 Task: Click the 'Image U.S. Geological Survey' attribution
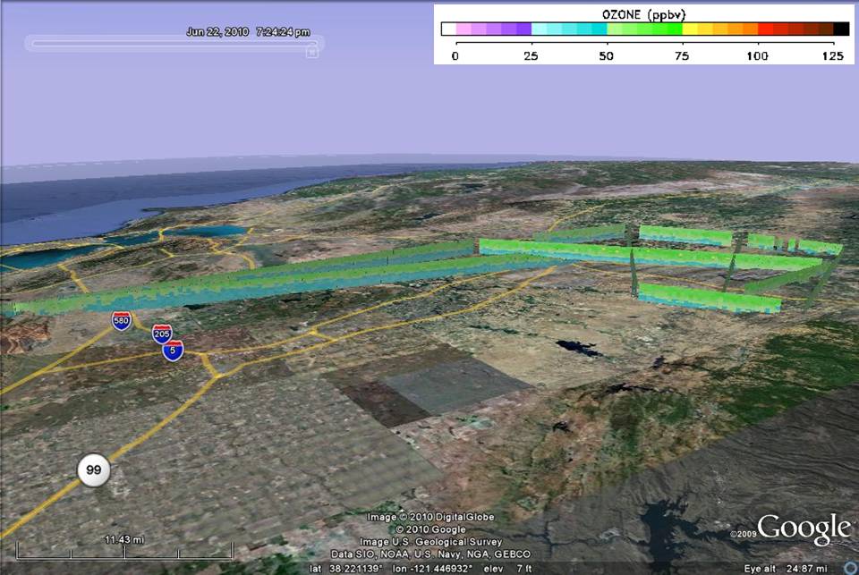(430, 542)
